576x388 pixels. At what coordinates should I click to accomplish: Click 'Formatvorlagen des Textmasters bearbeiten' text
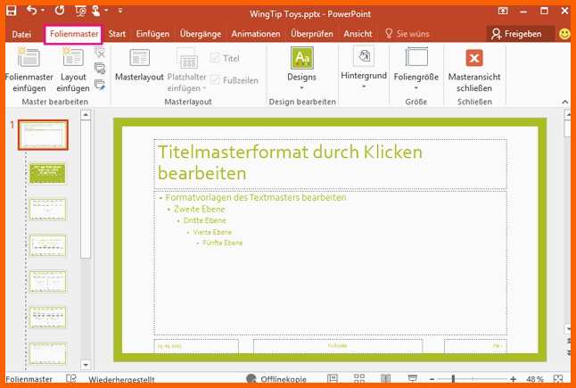pos(255,197)
